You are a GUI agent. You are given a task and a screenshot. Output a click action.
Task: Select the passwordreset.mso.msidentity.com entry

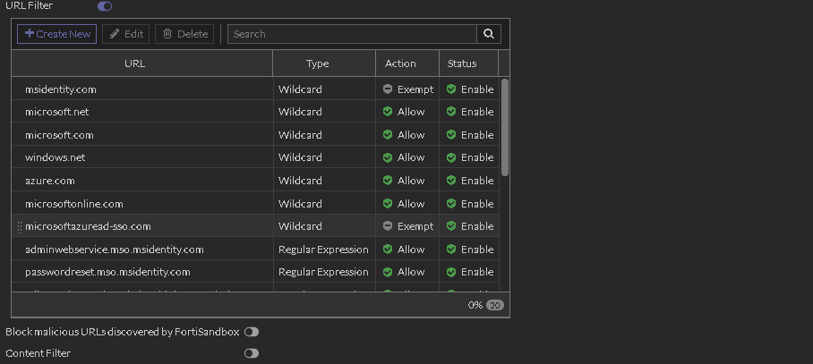tap(107, 272)
